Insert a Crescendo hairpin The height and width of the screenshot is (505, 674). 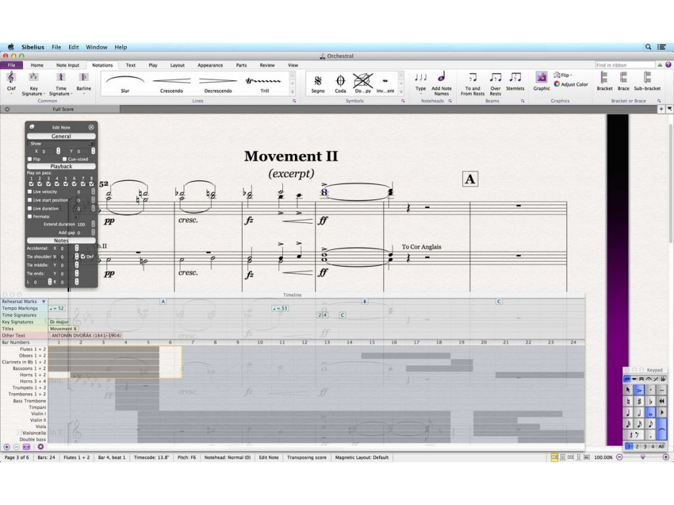[x=172, y=84]
